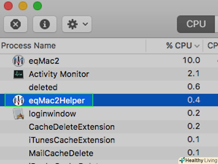Image resolution: width=218 pixels, height=164 pixels.
Task: Select the MailCacheDelete process
Action: coord(61,153)
